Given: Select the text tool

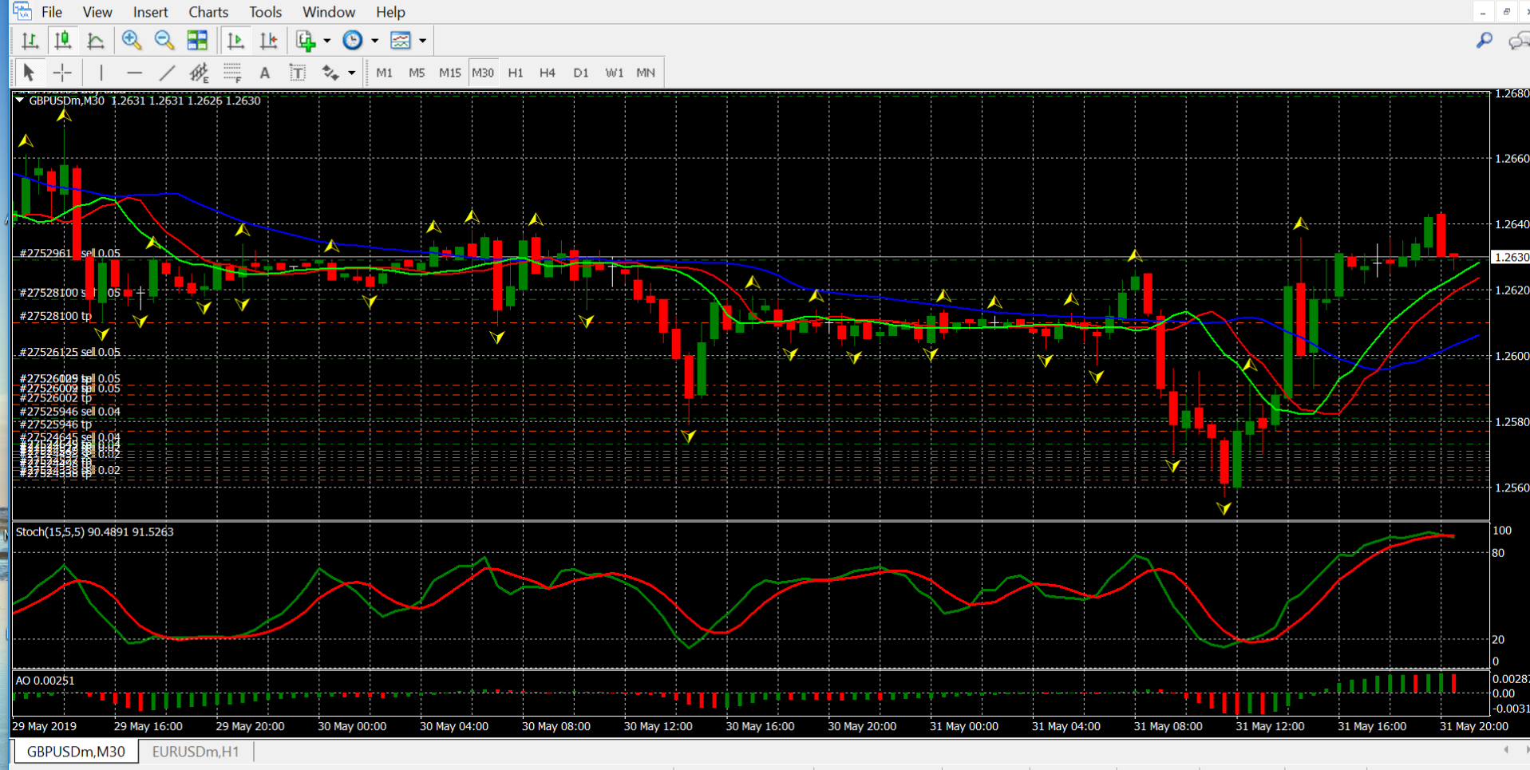Looking at the screenshot, I should [x=265, y=73].
